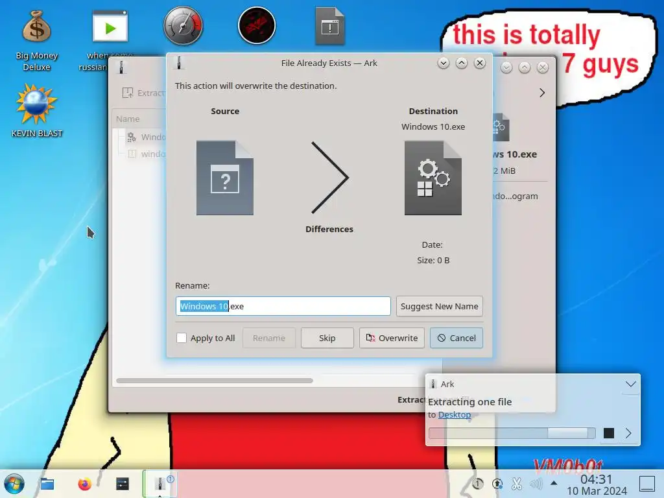Open the file manager from taskbar
The height and width of the screenshot is (498, 664).
coord(47,484)
